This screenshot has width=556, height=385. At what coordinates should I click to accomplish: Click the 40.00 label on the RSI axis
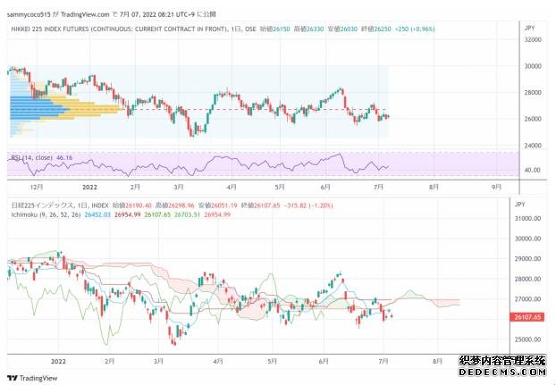click(x=532, y=170)
